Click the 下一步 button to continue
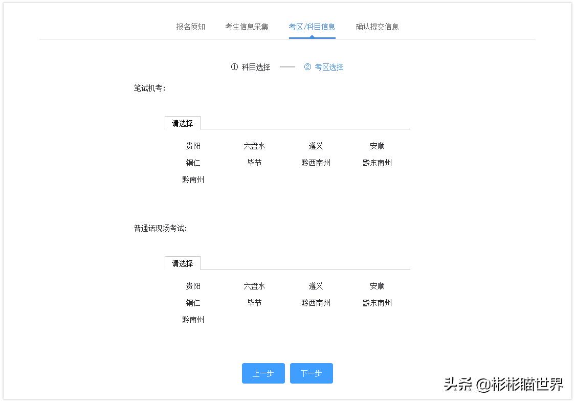The image size is (575, 403). [312, 373]
